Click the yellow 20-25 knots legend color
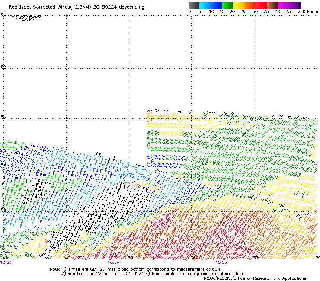 coord(239,5)
